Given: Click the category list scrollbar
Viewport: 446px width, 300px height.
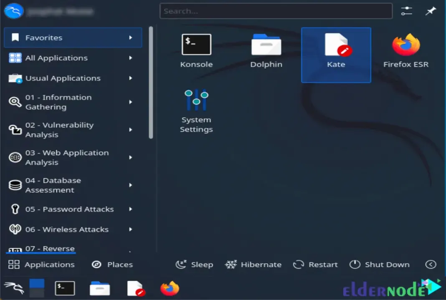Looking at the screenshot, I should pyautogui.click(x=151, y=82).
